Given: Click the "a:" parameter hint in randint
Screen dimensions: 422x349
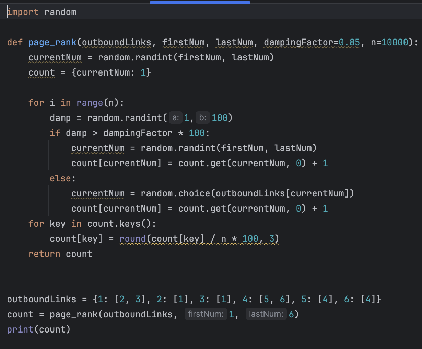Looking at the screenshot, I should (x=176, y=118).
